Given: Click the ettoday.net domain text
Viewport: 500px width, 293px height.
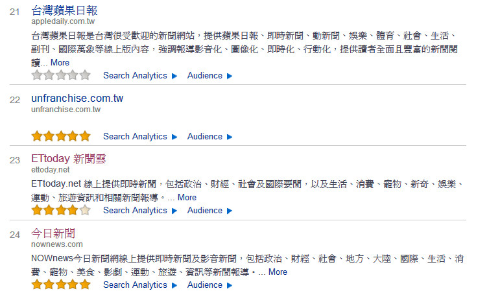Looking at the screenshot, I should click(50, 170).
